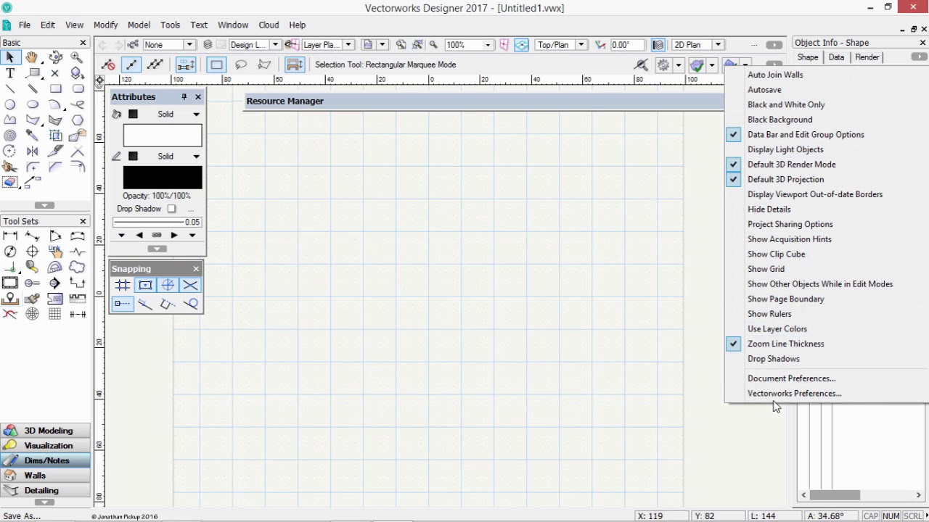Select the Text tool
This screenshot has height=522, width=929.
click(10, 73)
